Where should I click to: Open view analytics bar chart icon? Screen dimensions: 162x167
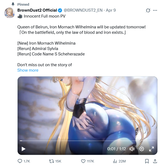click(x=115, y=161)
